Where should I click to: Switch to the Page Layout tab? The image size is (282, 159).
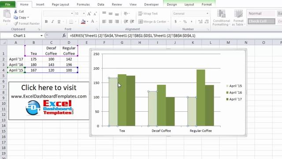pyautogui.click(x=60, y=4)
